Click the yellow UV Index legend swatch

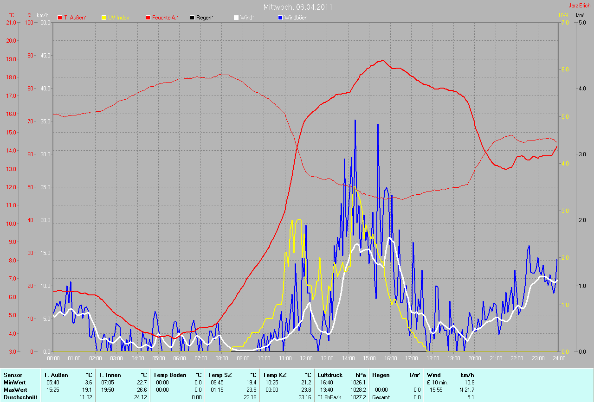(104, 18)
